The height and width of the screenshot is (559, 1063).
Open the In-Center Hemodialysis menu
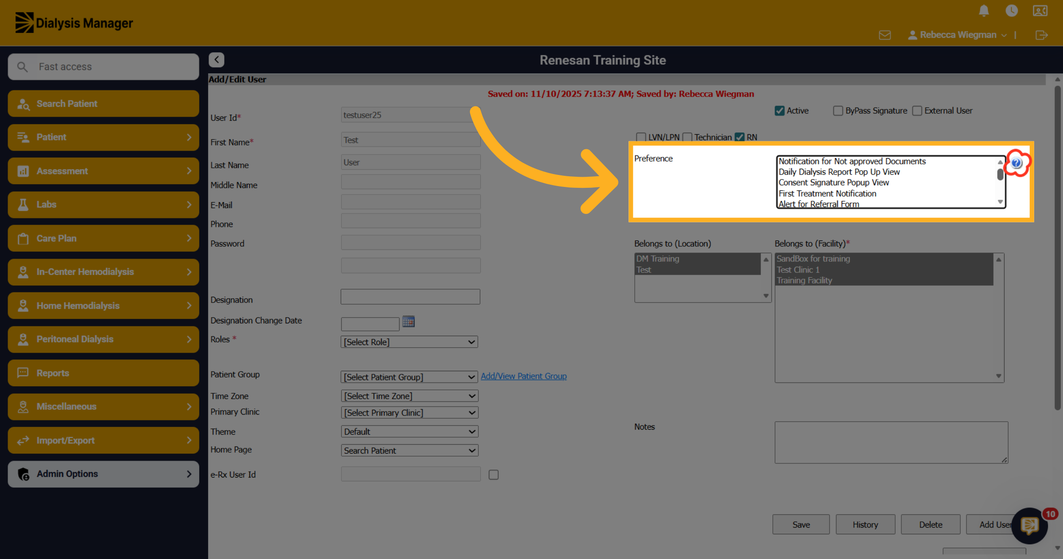click(x=103, y=272)
